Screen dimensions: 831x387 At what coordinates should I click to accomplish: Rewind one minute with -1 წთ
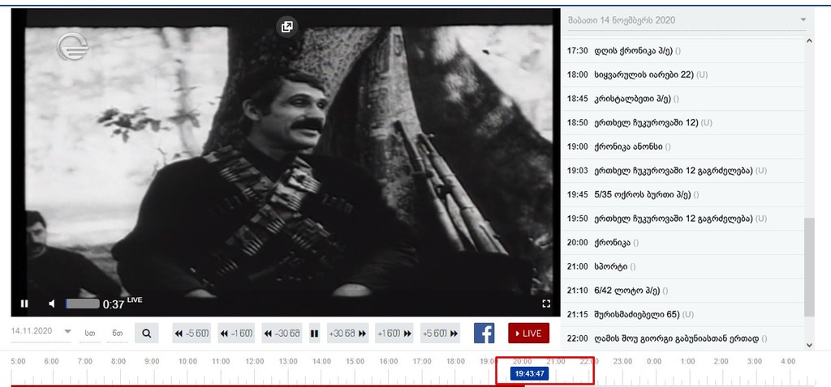tap(236, 334)
